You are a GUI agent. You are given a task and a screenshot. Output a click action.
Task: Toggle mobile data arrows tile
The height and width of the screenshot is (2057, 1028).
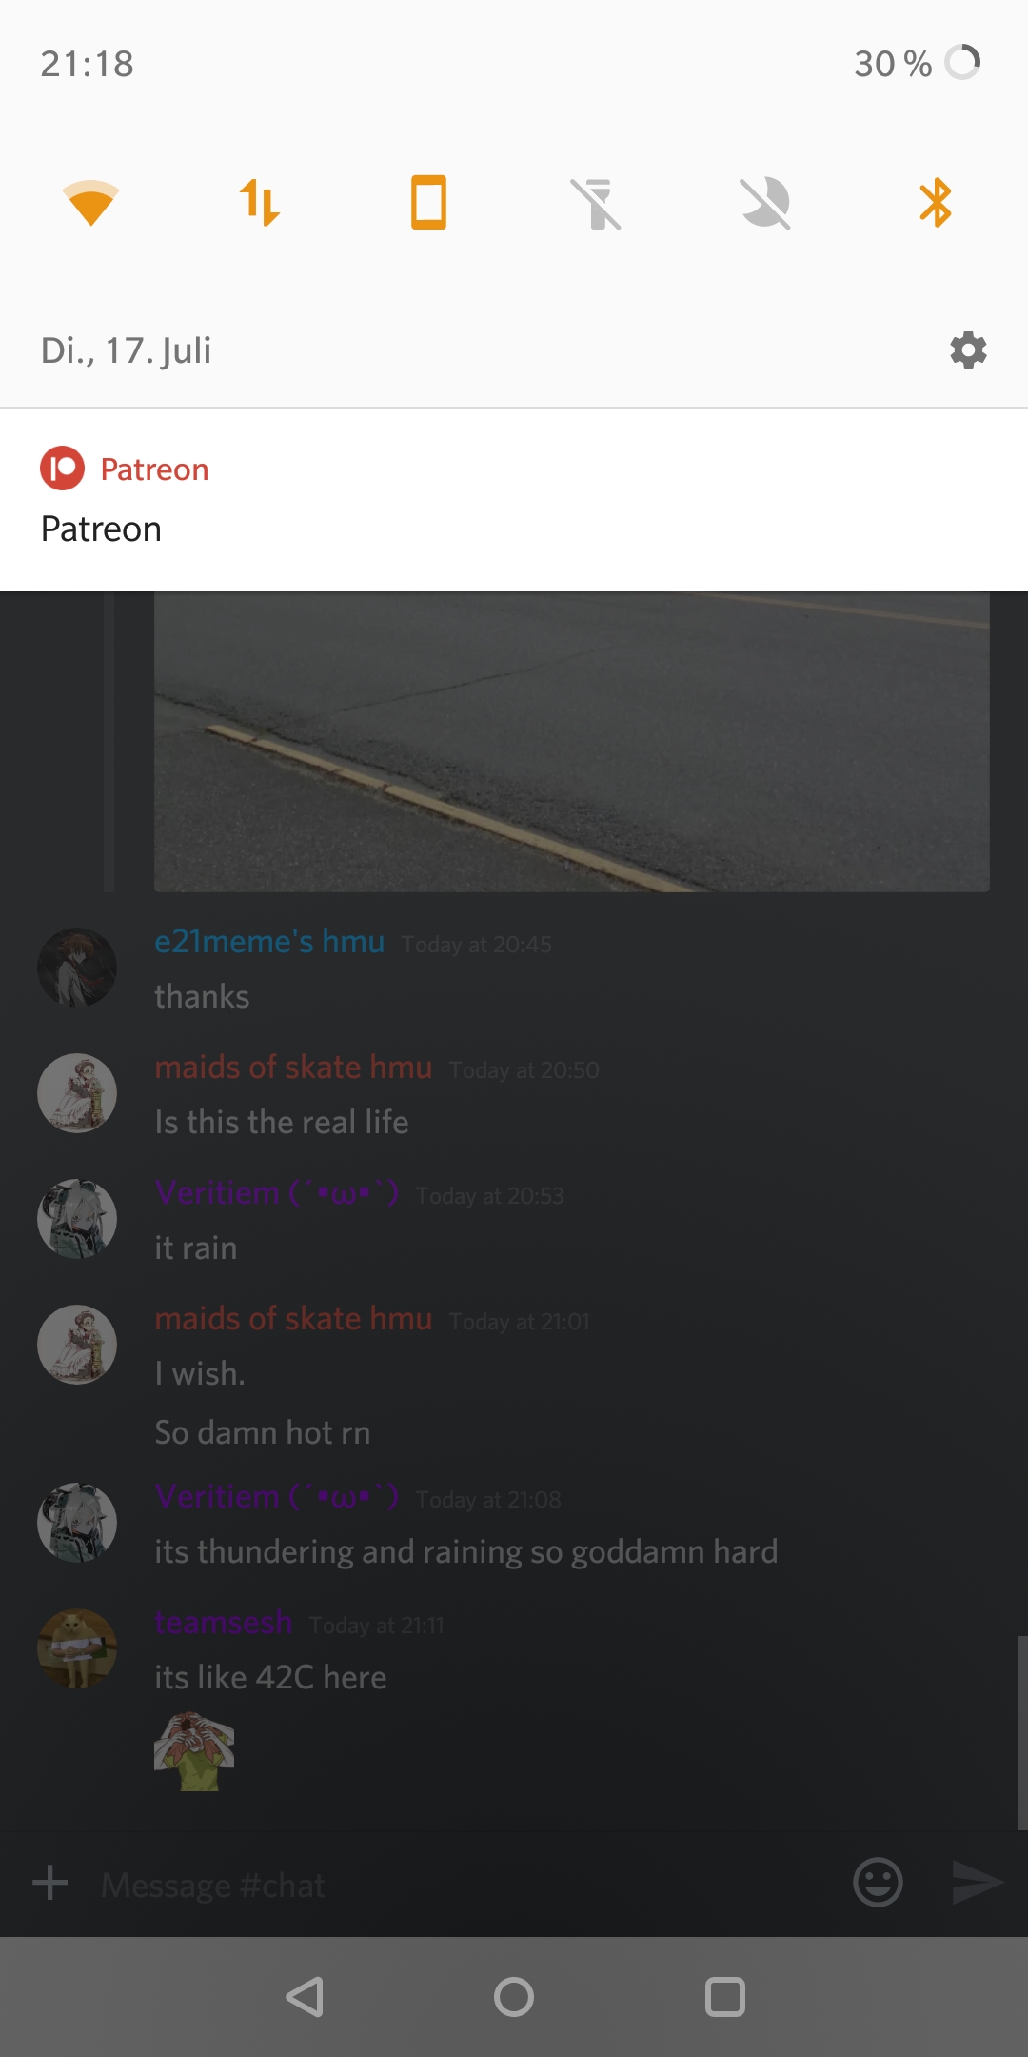coord(260,203)
